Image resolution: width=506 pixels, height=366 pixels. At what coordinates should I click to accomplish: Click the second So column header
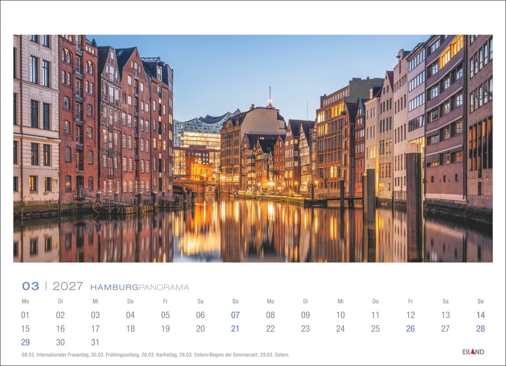(480, 301)
